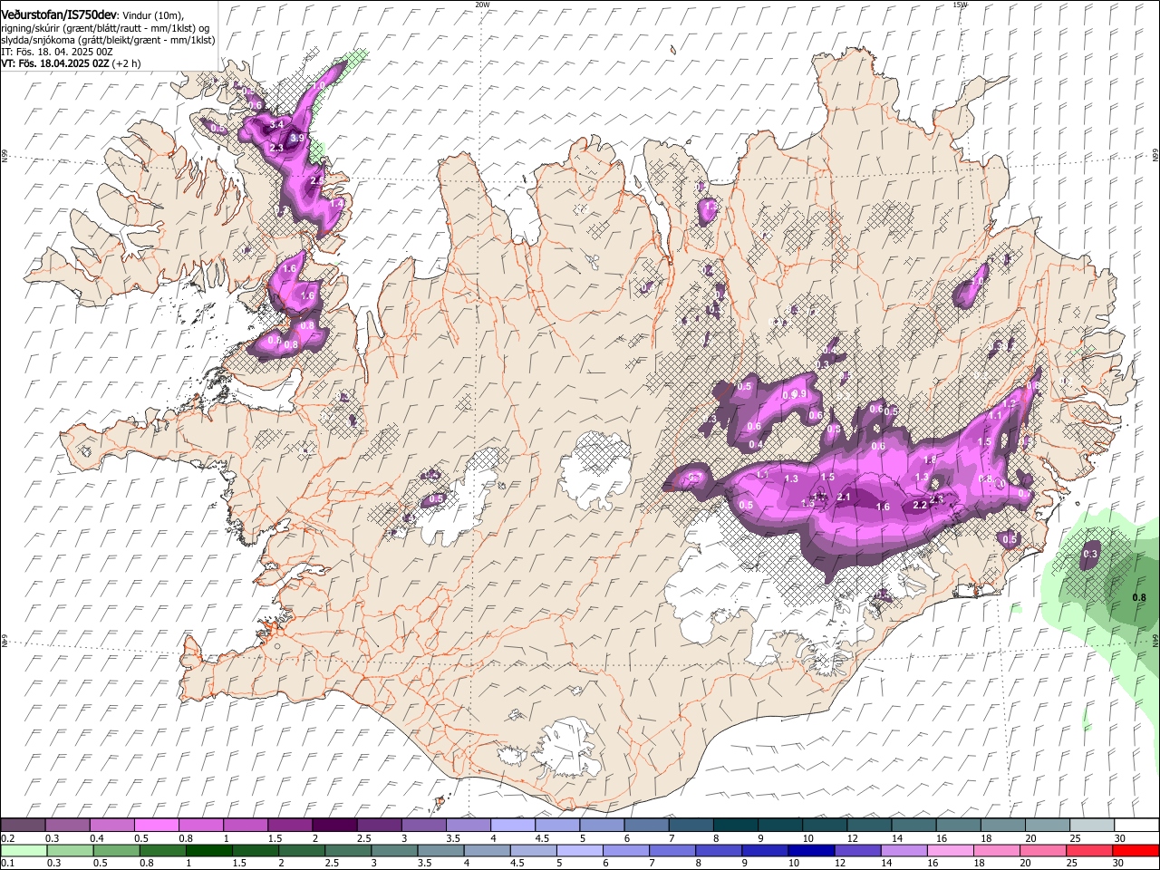Screen dimensions: 1160x870
Task: Select the 0.4 label in top legend row
Action: pos(97,839)
